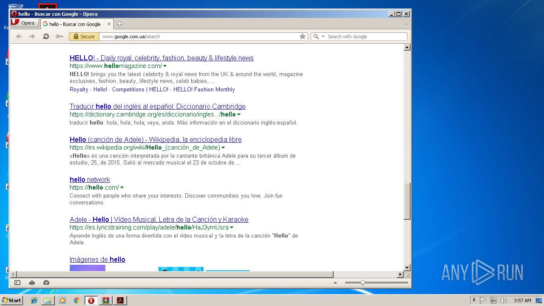
Task: Open the hello network result
Action: pos(90,180)
